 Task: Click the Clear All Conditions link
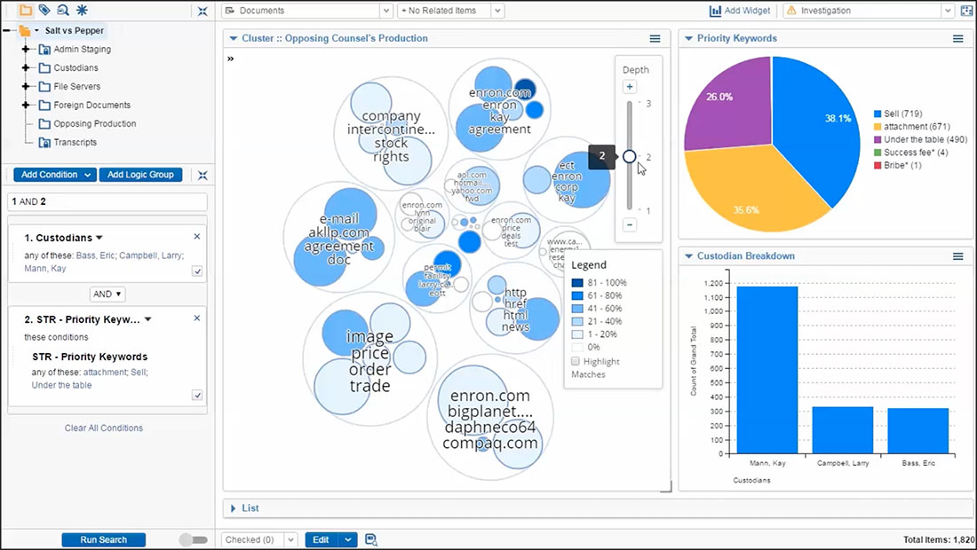pyautogui.click(x=103, y=428)
